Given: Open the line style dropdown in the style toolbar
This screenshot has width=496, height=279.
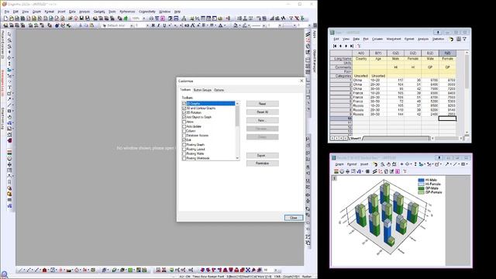Looking at the screenshot, I should pos(263,26).
